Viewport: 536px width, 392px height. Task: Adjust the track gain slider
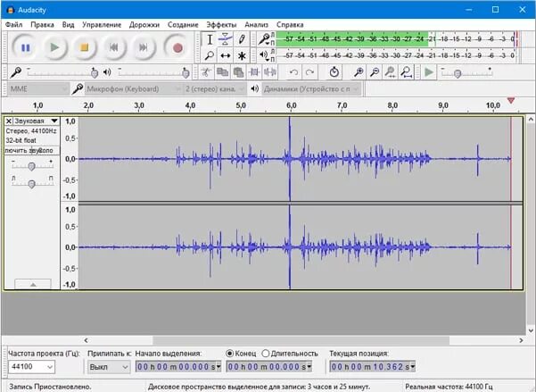click(x=31, y=167)
